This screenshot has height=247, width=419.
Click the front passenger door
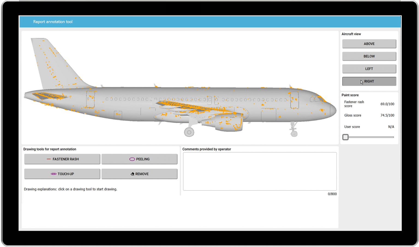pyautogui.click(x=294, y=100)
